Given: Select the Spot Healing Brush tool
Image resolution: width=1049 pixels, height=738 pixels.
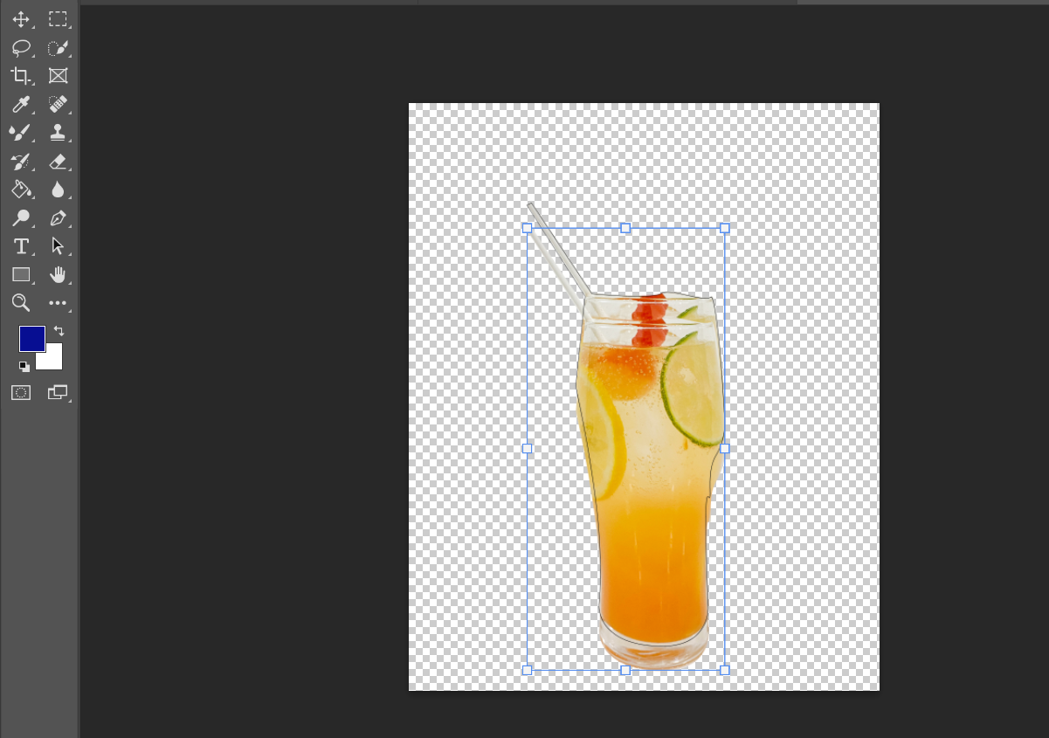Looking at the screenshot, I should (58, 105).
